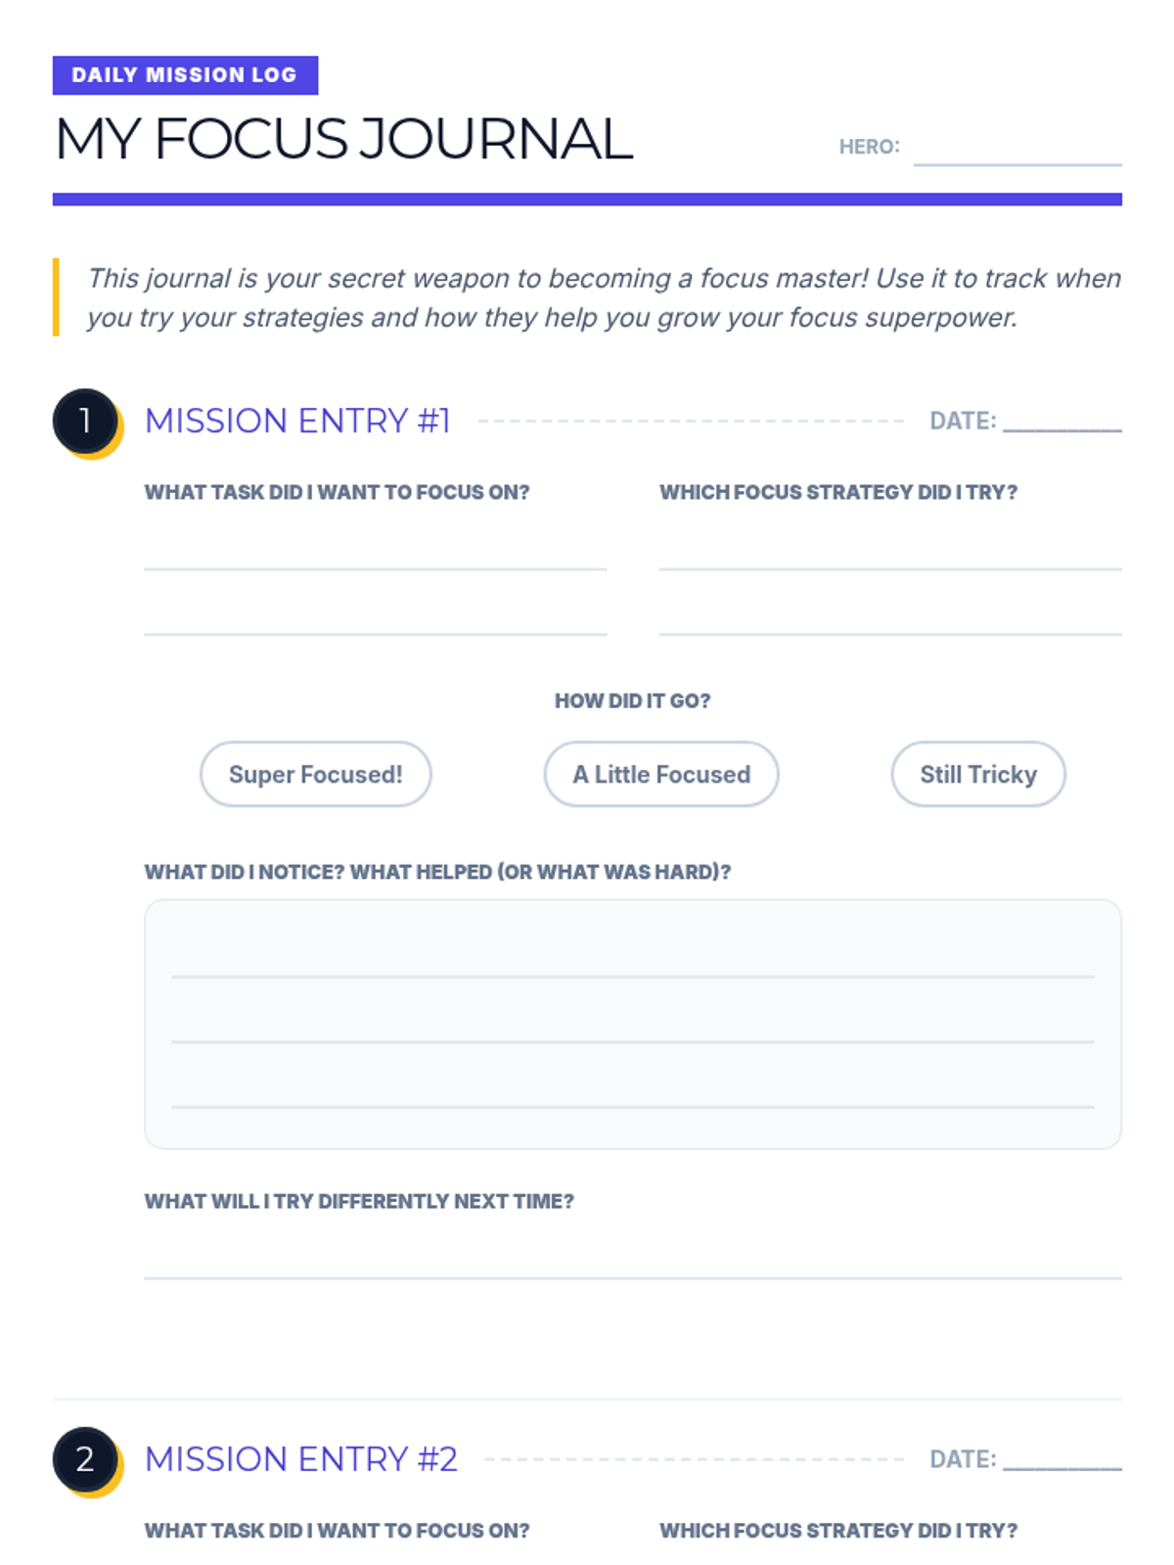Click the number 1 mission badge
The height and width of the screenshot is (1565, 1174).
(85, 421)
